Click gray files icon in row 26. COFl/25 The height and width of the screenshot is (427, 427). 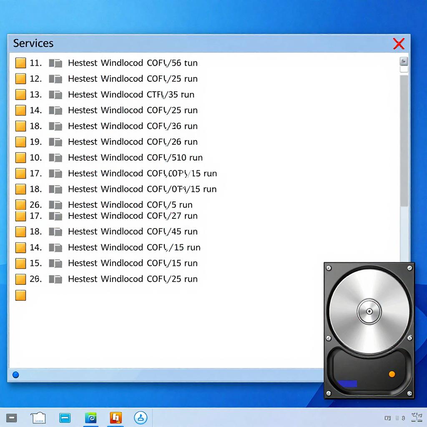click(x=55, y=279)
